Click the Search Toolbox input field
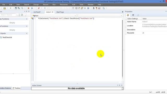Screen dimensions: 167x94 (8, 15)
